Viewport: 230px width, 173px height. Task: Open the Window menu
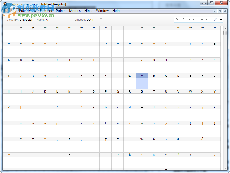pyautogui.click(x=102, y=11)
